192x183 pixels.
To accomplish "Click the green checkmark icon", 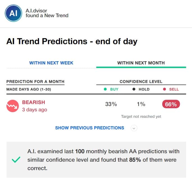I will pos(16,160).
